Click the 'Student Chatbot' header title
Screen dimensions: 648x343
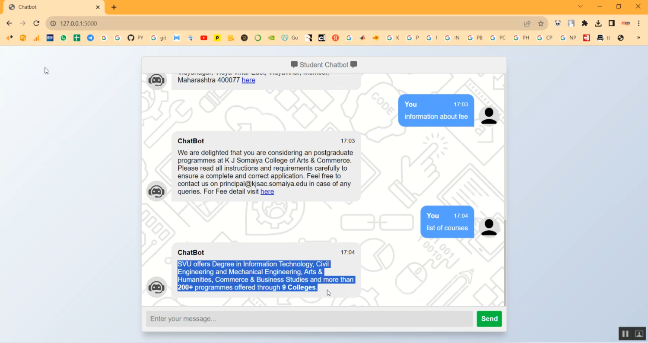coord(324,65)
